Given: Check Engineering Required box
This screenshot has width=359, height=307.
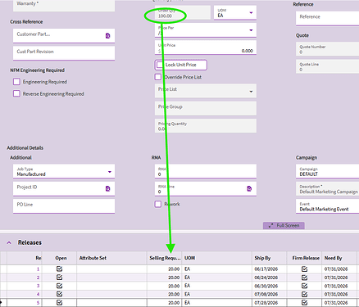Looking at the screenshot, I should [x=16, y=82].
